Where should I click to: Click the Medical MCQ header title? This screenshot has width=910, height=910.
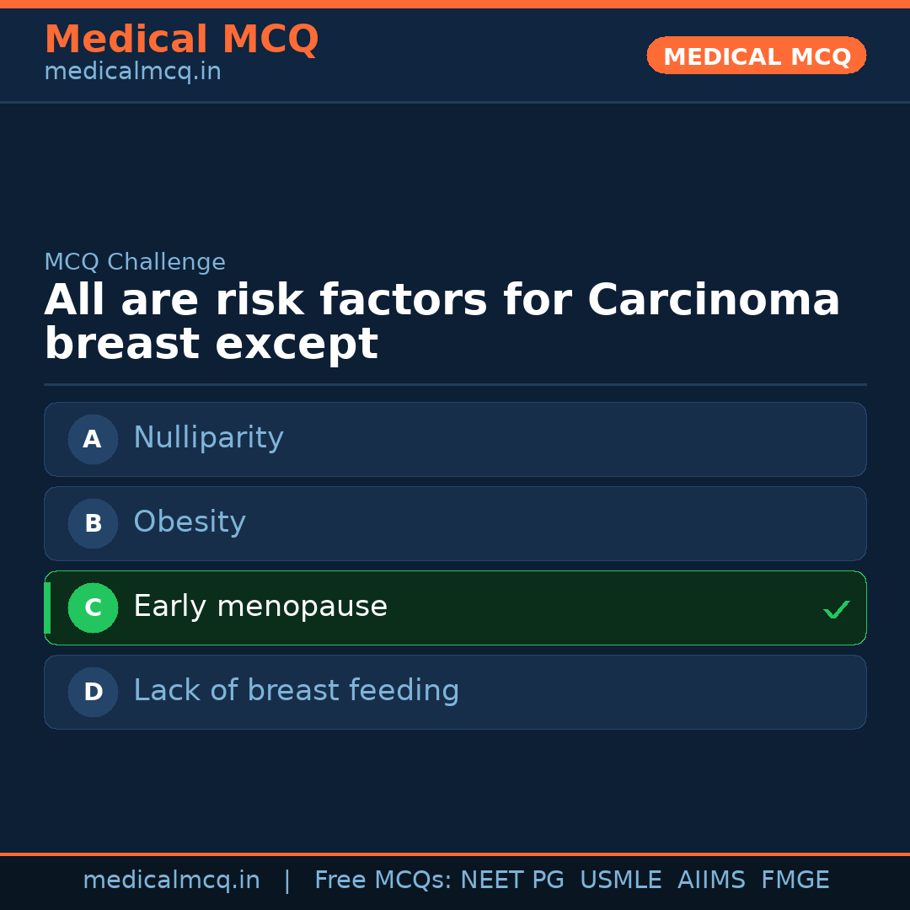(x=181, y=40)
